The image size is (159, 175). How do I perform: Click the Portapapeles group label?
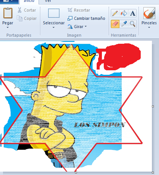[19, 35]
